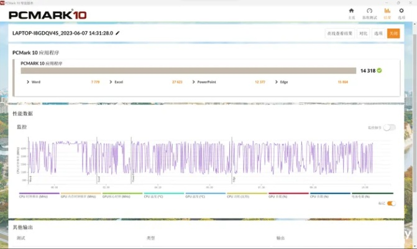Viewport: 417px width, 249px height.
Task: Expand the Edge score details
Action: coord(277,82)
